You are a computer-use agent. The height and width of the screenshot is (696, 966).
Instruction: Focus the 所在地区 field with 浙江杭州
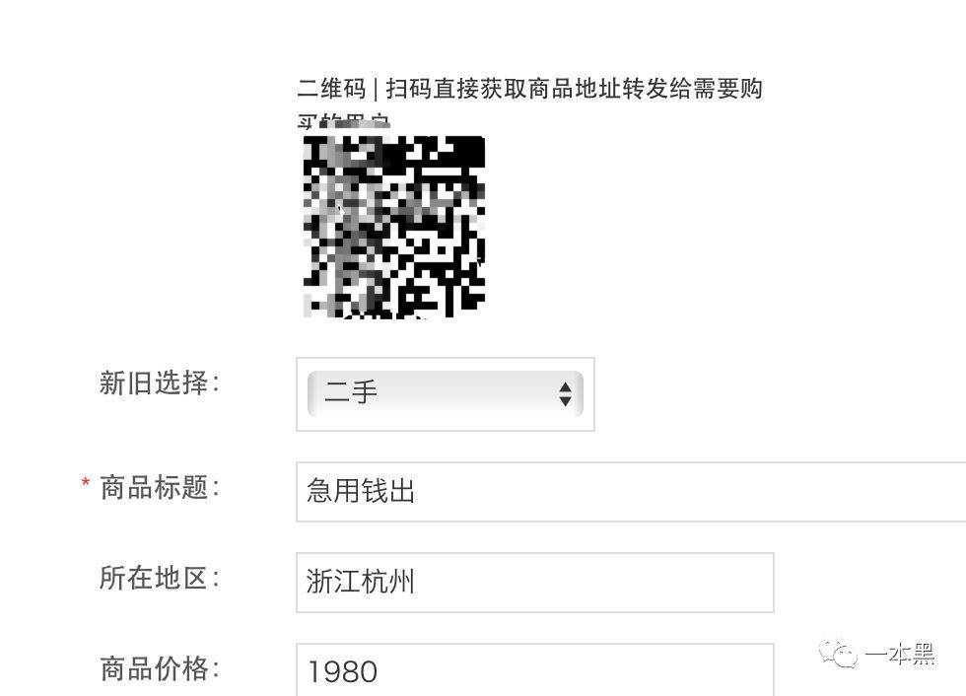coord(534,583)
